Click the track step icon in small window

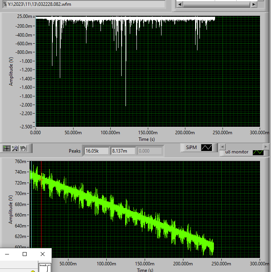point(45,267)
